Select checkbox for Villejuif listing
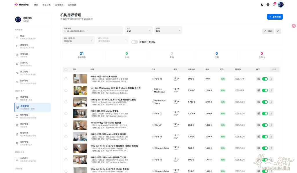 pyautogui.click(x=66, y=125)
